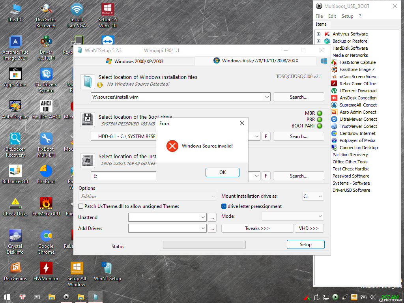
Task: Open Setup All Window shortcut
Action: pyautogui.click(x=77, y=275)
